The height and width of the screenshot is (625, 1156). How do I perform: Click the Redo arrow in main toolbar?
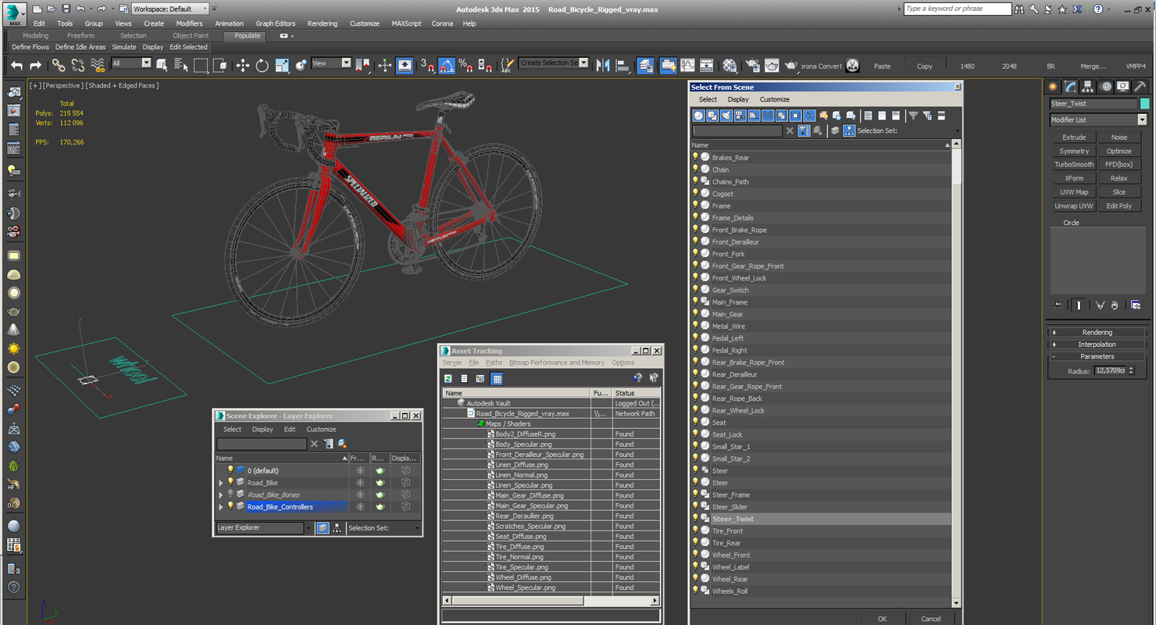coord(34,66)
